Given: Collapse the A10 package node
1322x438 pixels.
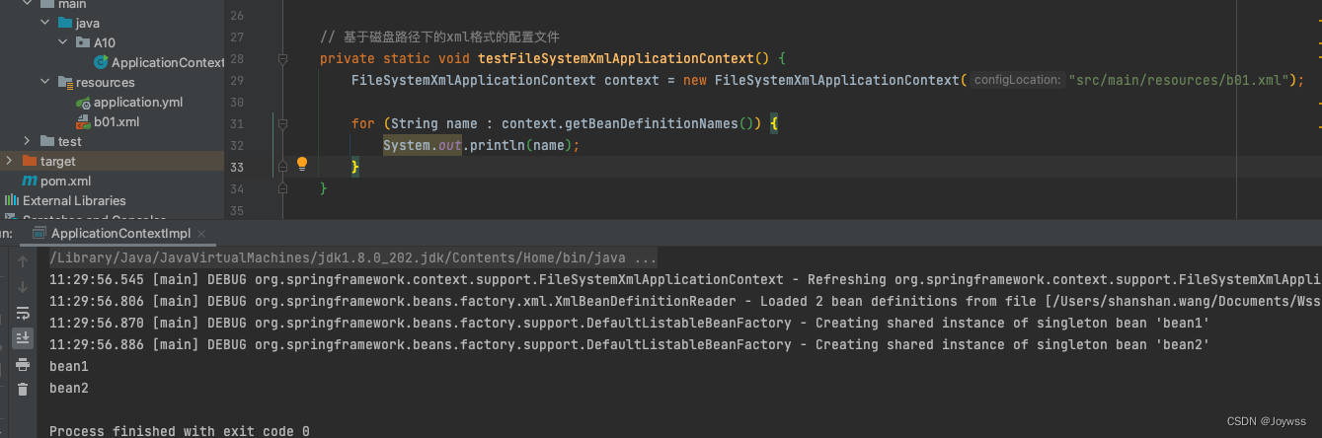Looking at the screenshot, I should (x=63, y=42).
